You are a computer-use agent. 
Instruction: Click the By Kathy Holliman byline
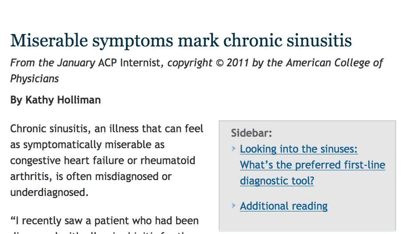tap(55, 100)
